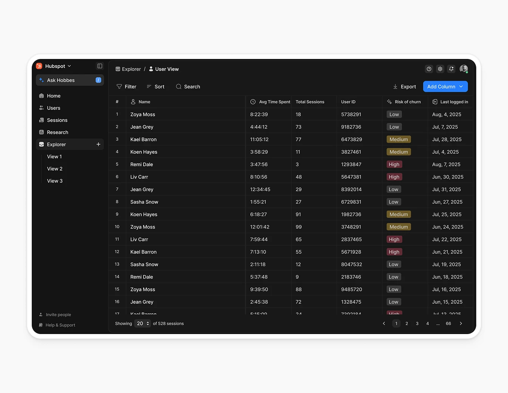Go to page 3 of results
The height and width of the screenshot is (393, 508).
click(417, 323)
